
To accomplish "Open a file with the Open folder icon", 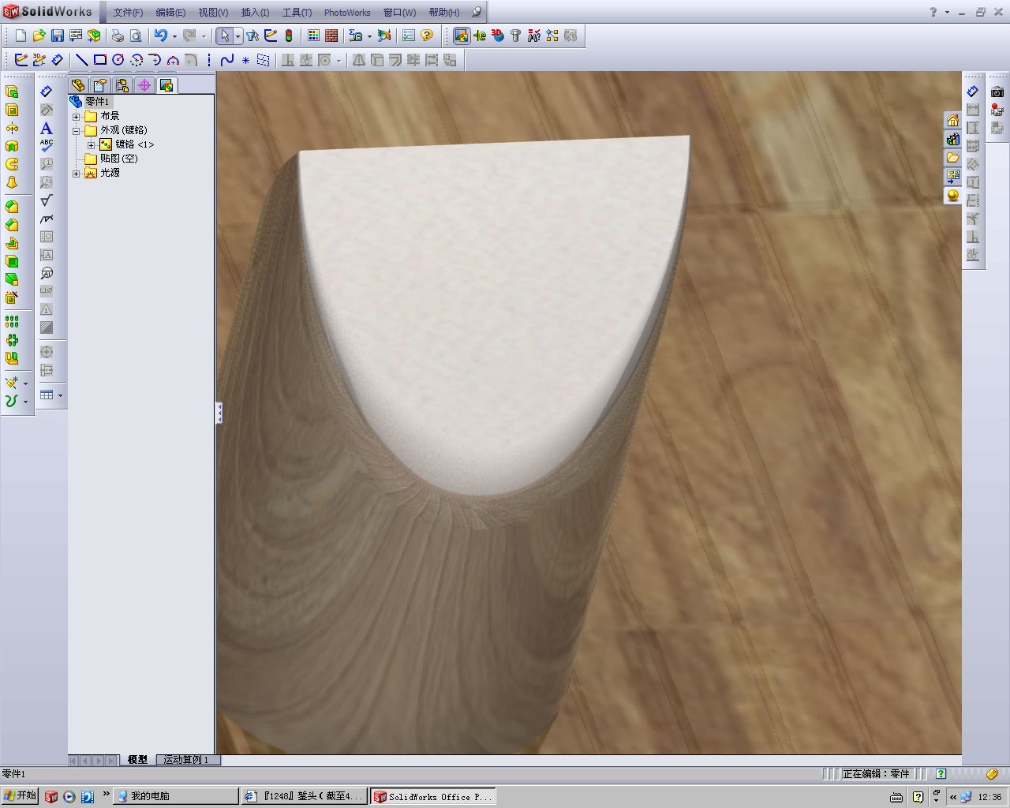I will coord(39,36).
